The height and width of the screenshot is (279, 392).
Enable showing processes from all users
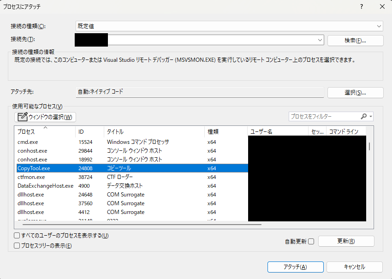(17, 236)
